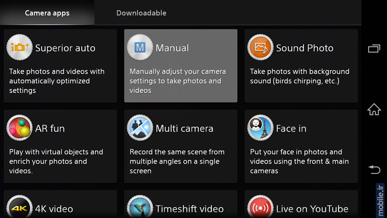Pick the Multi camera title
This screenshot has width=387, height=218.
(x=184, y=128)
